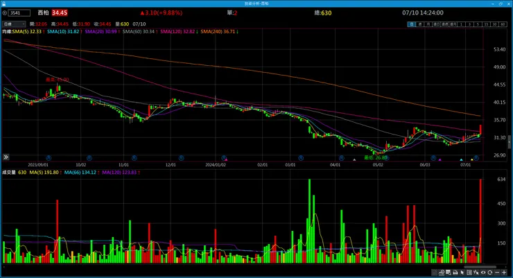
Task: Click the circled month marker near 2024/01/02
Action: [223, 158]
